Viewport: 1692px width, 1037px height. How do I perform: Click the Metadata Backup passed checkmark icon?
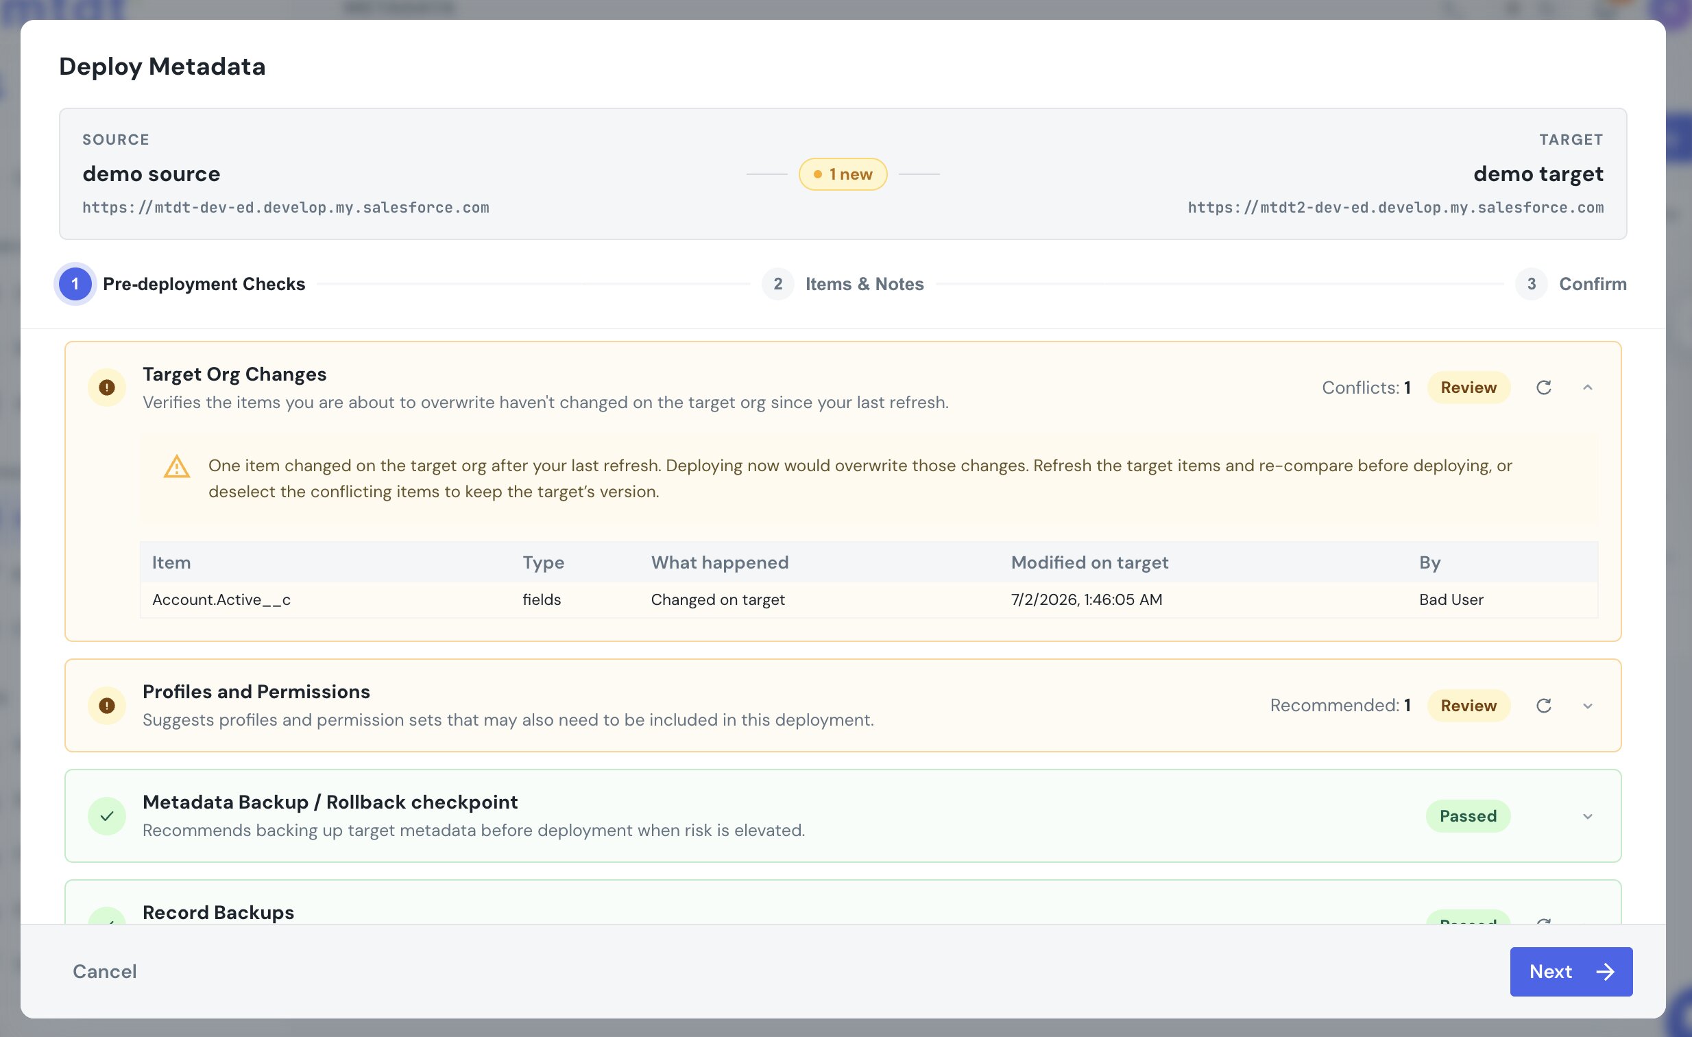107,816
